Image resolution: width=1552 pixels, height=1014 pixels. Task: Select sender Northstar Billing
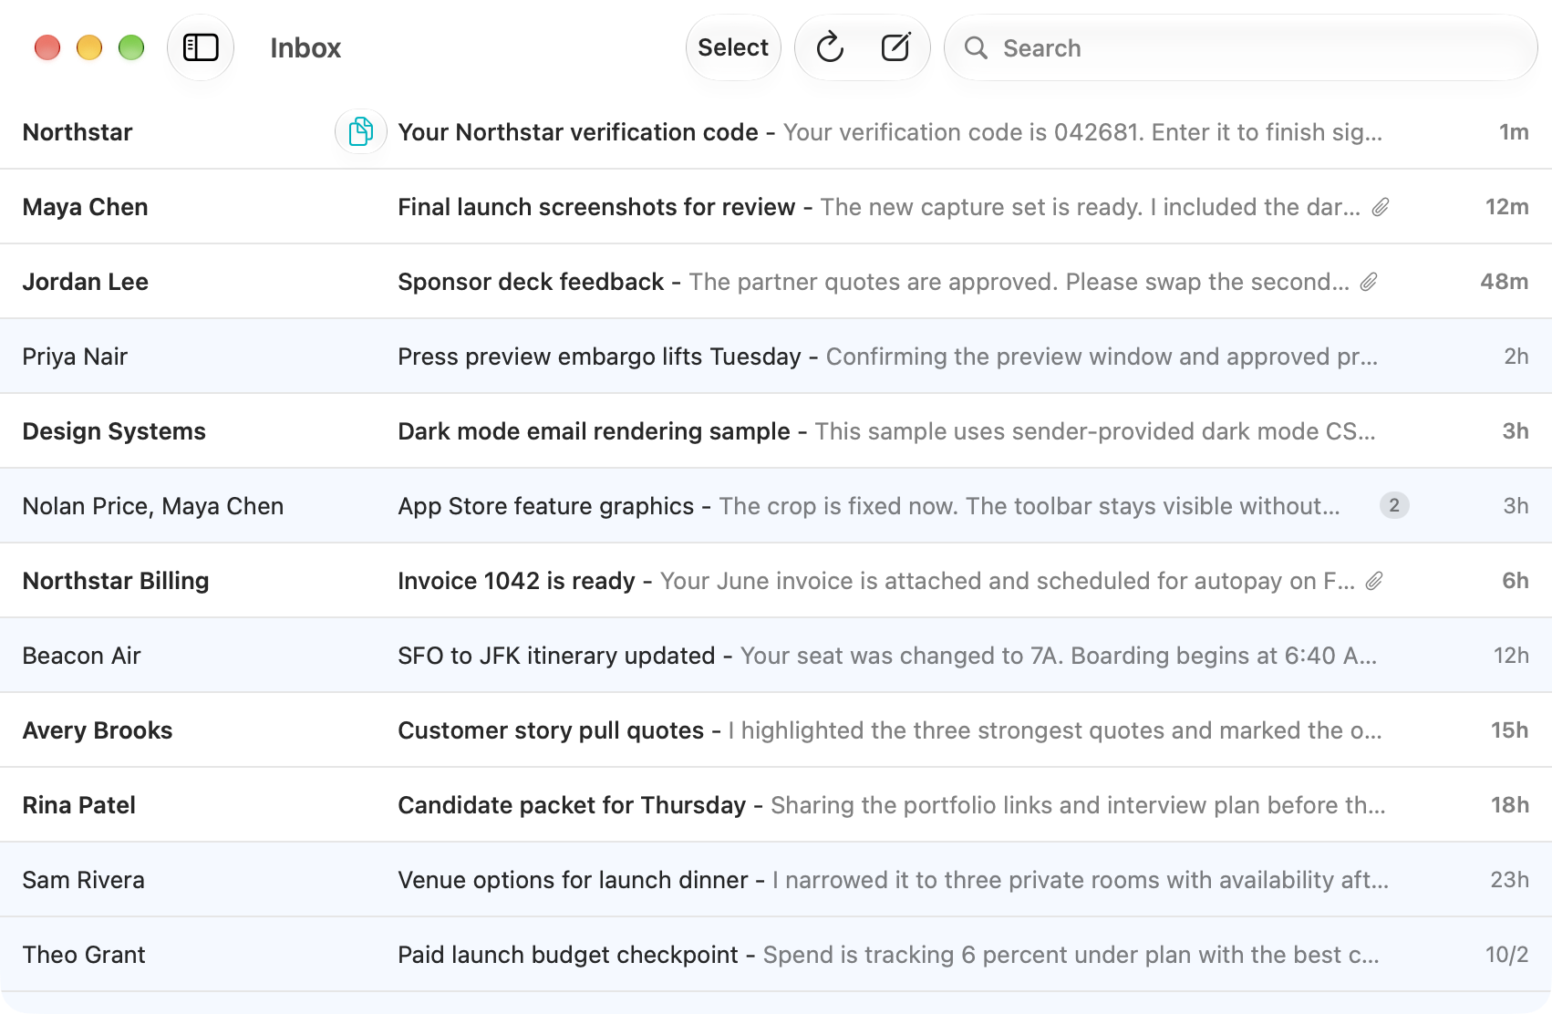pyautogui.click(x=116, y=581)
